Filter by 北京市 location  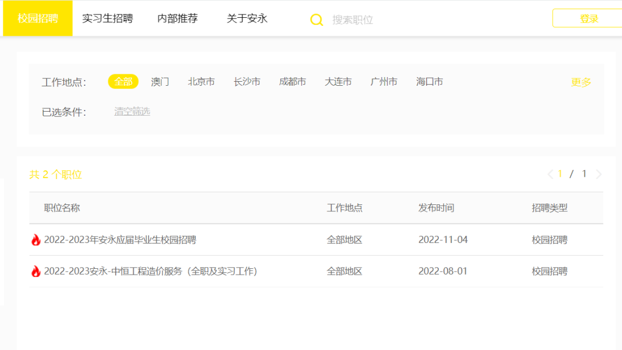(x=202, y=82)
